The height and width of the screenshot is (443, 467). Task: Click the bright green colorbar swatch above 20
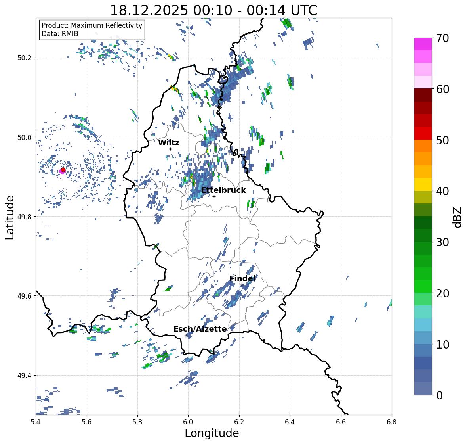point(423,286)
